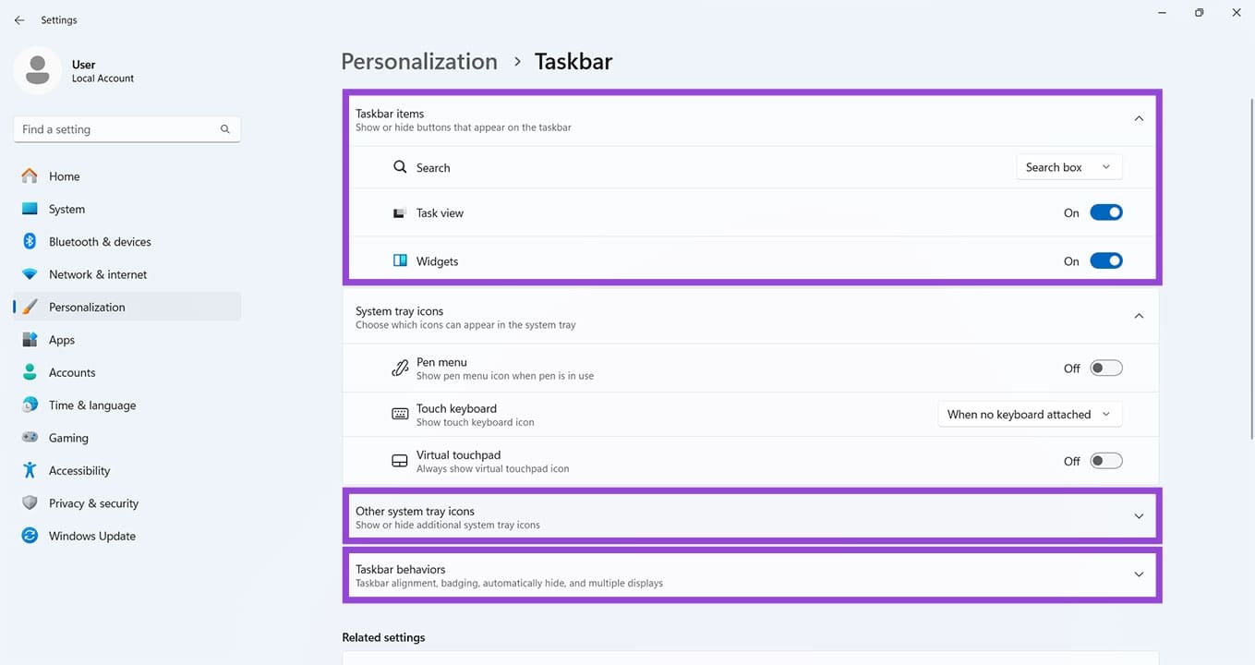
Task: Click the Privacy & security shield icon
Action: (30, 502)
